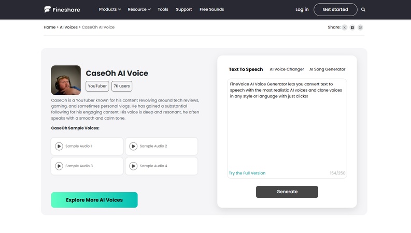Viewport: 411px width, 233px height.
Task: Click the Log in link
Action: click(x=302, y=9)
